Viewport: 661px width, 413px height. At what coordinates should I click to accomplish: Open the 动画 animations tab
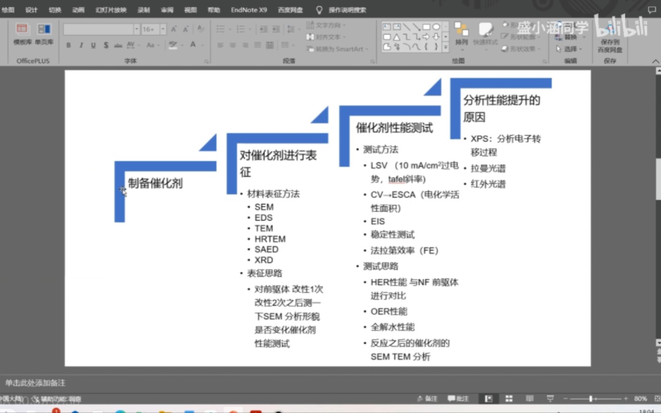click(x=78, y=10)
